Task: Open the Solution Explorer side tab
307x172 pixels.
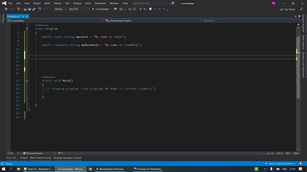Action: coord(303,23)
